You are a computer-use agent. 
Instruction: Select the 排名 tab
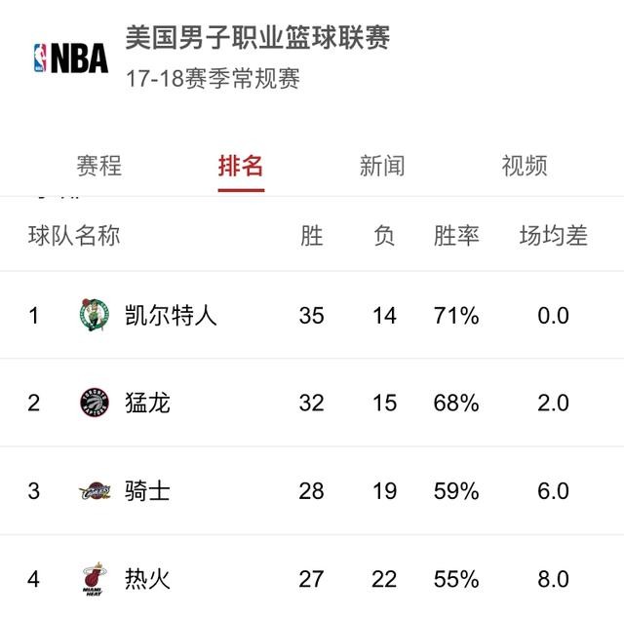coord(241,166)
